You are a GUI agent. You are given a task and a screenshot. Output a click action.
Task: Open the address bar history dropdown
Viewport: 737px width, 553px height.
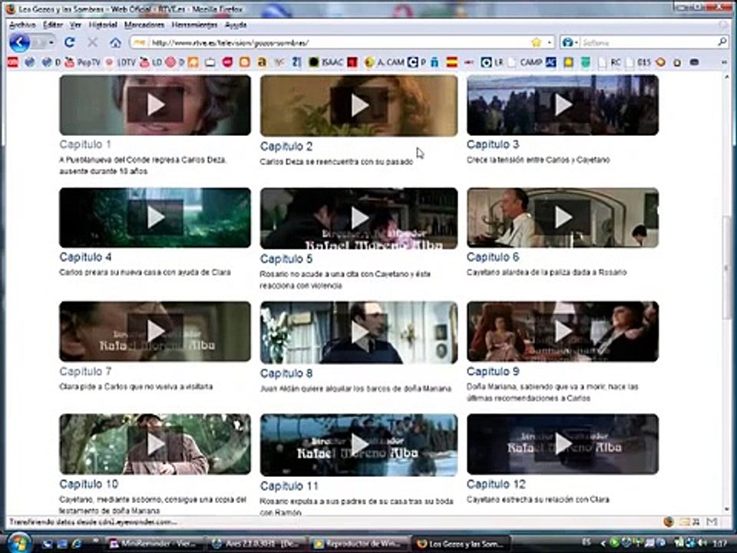(550, 43)
